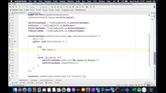Open Finder from the Dock
Viewport: 166px width, 93px height.
(x=15, y=90)
